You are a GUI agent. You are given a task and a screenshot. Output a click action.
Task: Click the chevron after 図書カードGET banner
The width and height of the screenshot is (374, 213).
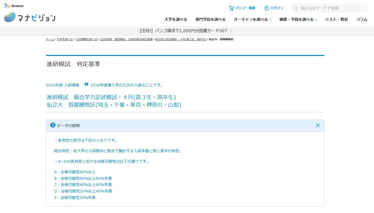click(231, 31)
